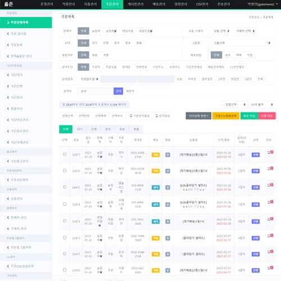This screenshot has height=281, width=281.
Task: Open SMS send icon for order 22473
Action: (x=270, y=219)
